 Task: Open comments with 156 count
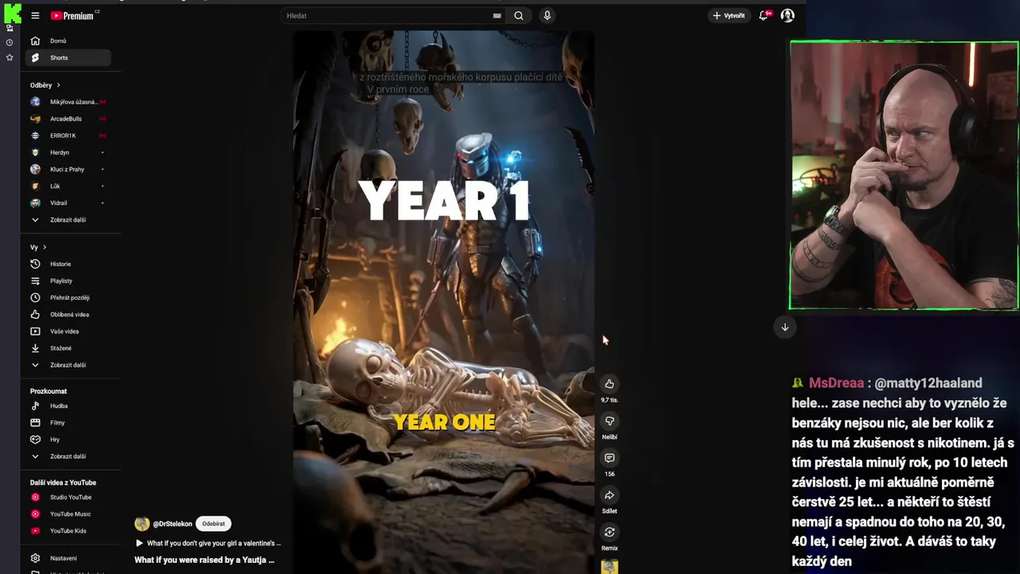tap(610, 458)
